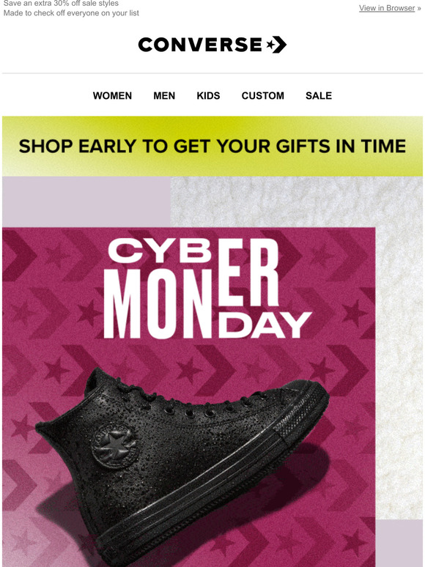Click the arrow symbol beside View in Browser
The height and width of the screenshot is (567, 425).
point(419,8)
